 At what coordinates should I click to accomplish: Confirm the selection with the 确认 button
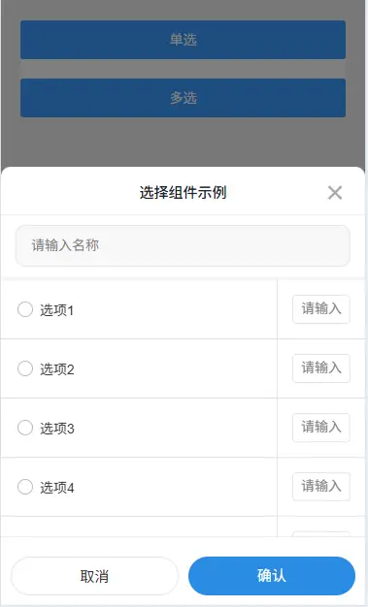pyautogui.click(x=272, y=576)
